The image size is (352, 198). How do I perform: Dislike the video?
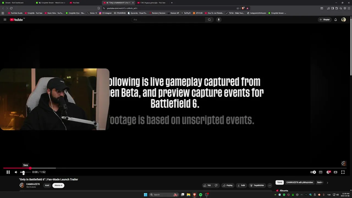tap(216, 185)
